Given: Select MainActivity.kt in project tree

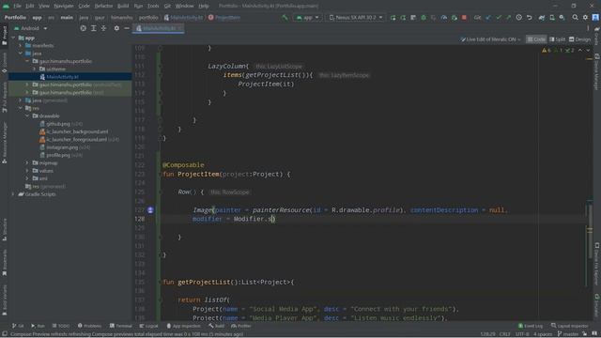Looking at the screenshot, I should click(x=62, y=77).
